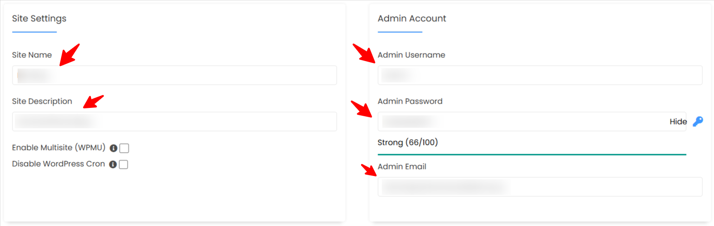The image size is (714, 226).
Task: Hide the admin password text
Action: [678, 122]
